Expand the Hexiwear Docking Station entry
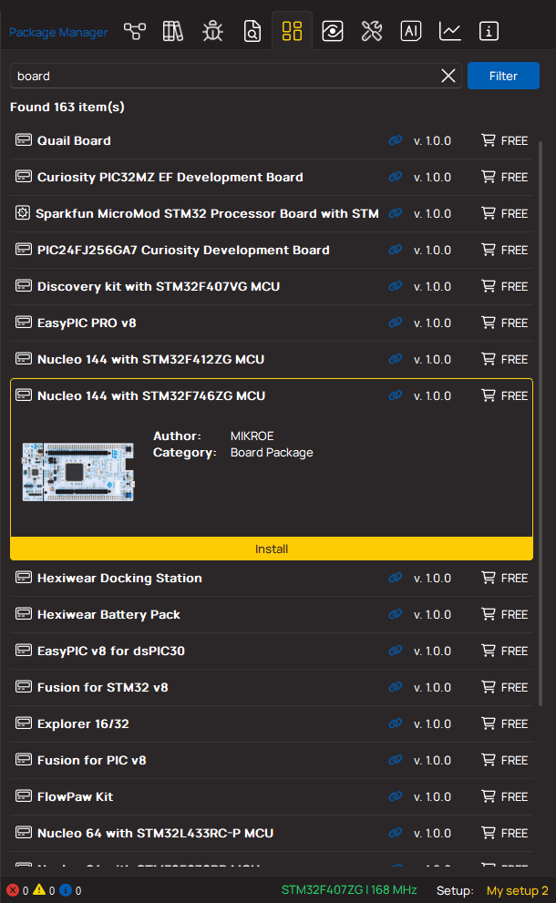 [x=119, y=578]
